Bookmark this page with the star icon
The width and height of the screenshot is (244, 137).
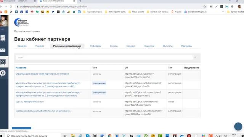click(x=204, y=6)
